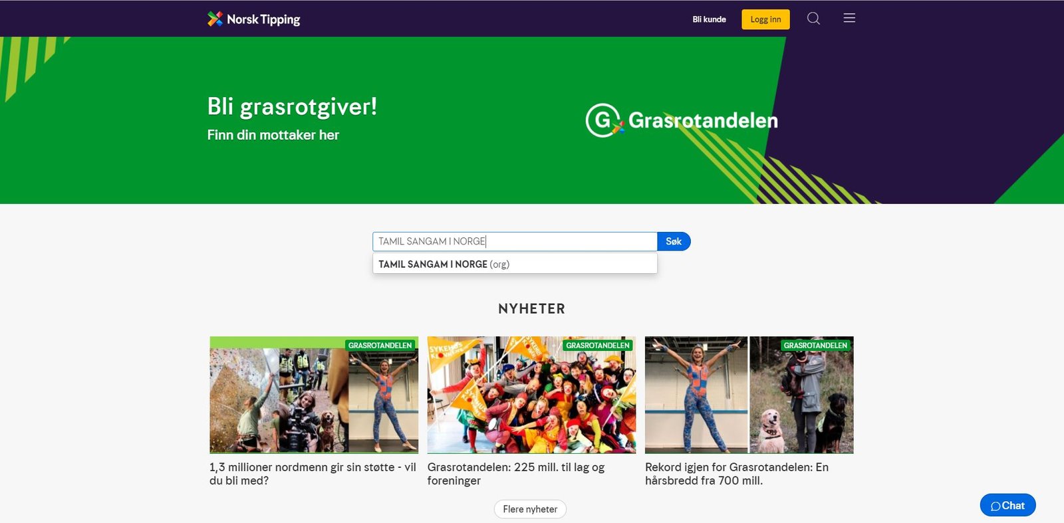Click the Bli grasrotgiver! banner heading

coord(292,106)
